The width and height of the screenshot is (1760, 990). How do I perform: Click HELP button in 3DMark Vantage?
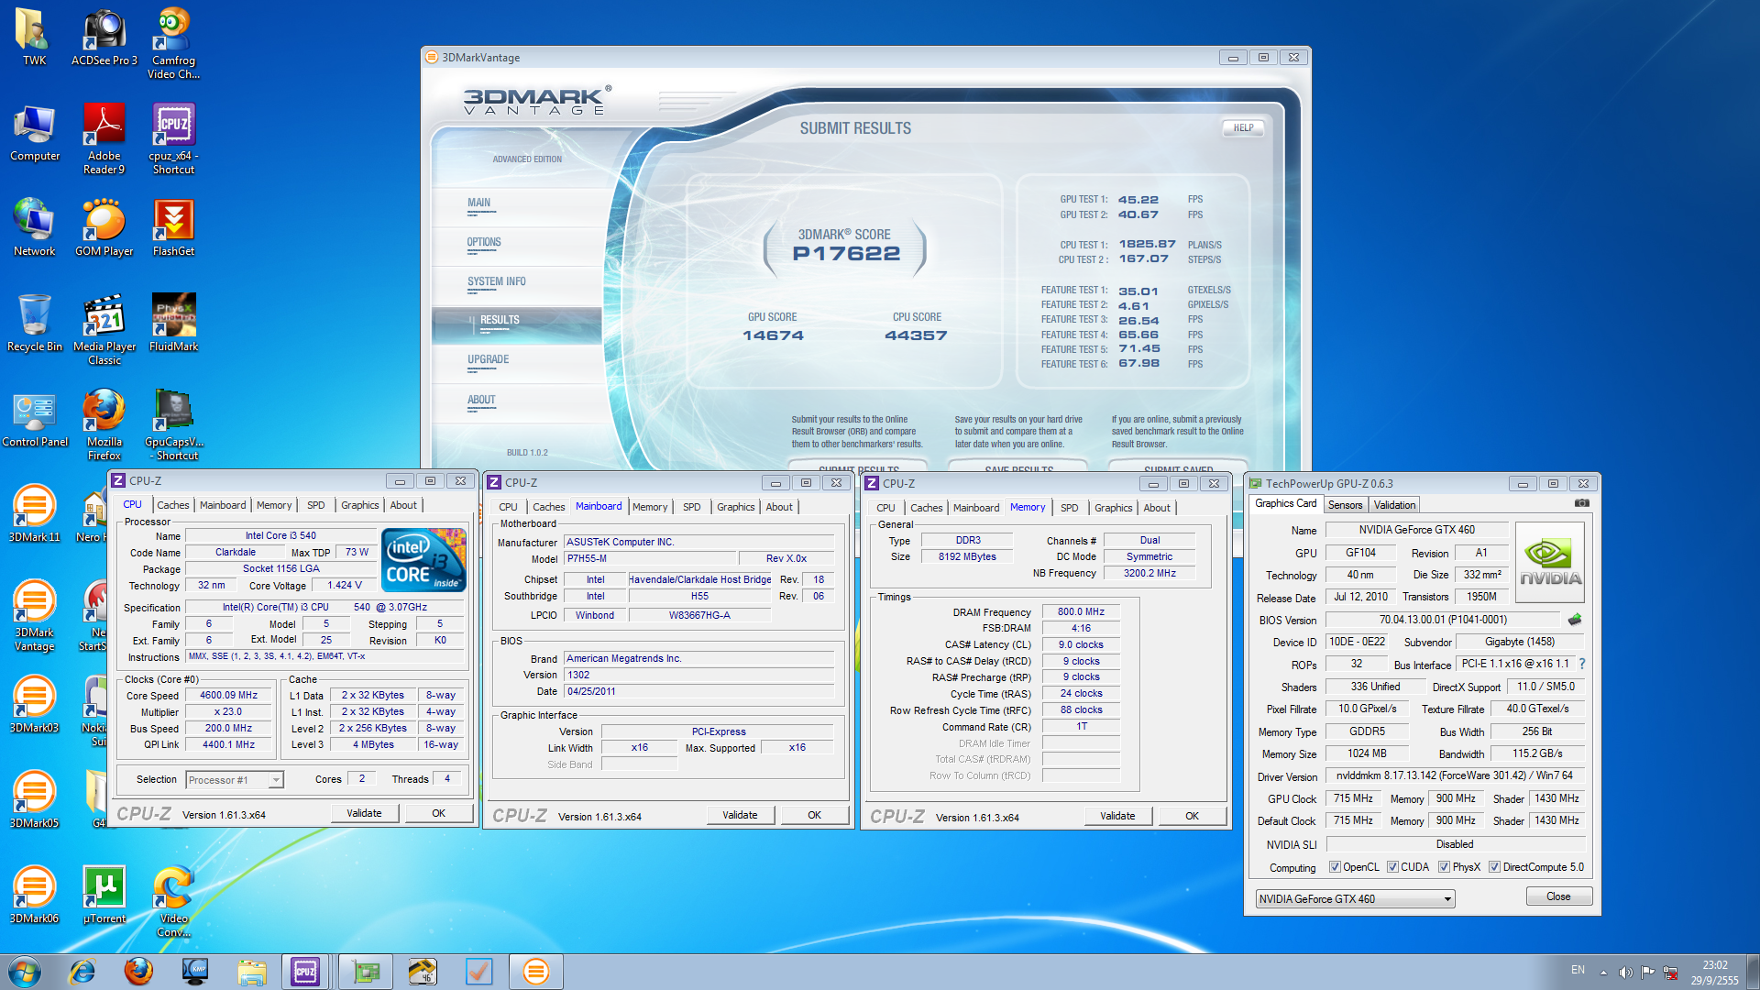coord(1243,128)
